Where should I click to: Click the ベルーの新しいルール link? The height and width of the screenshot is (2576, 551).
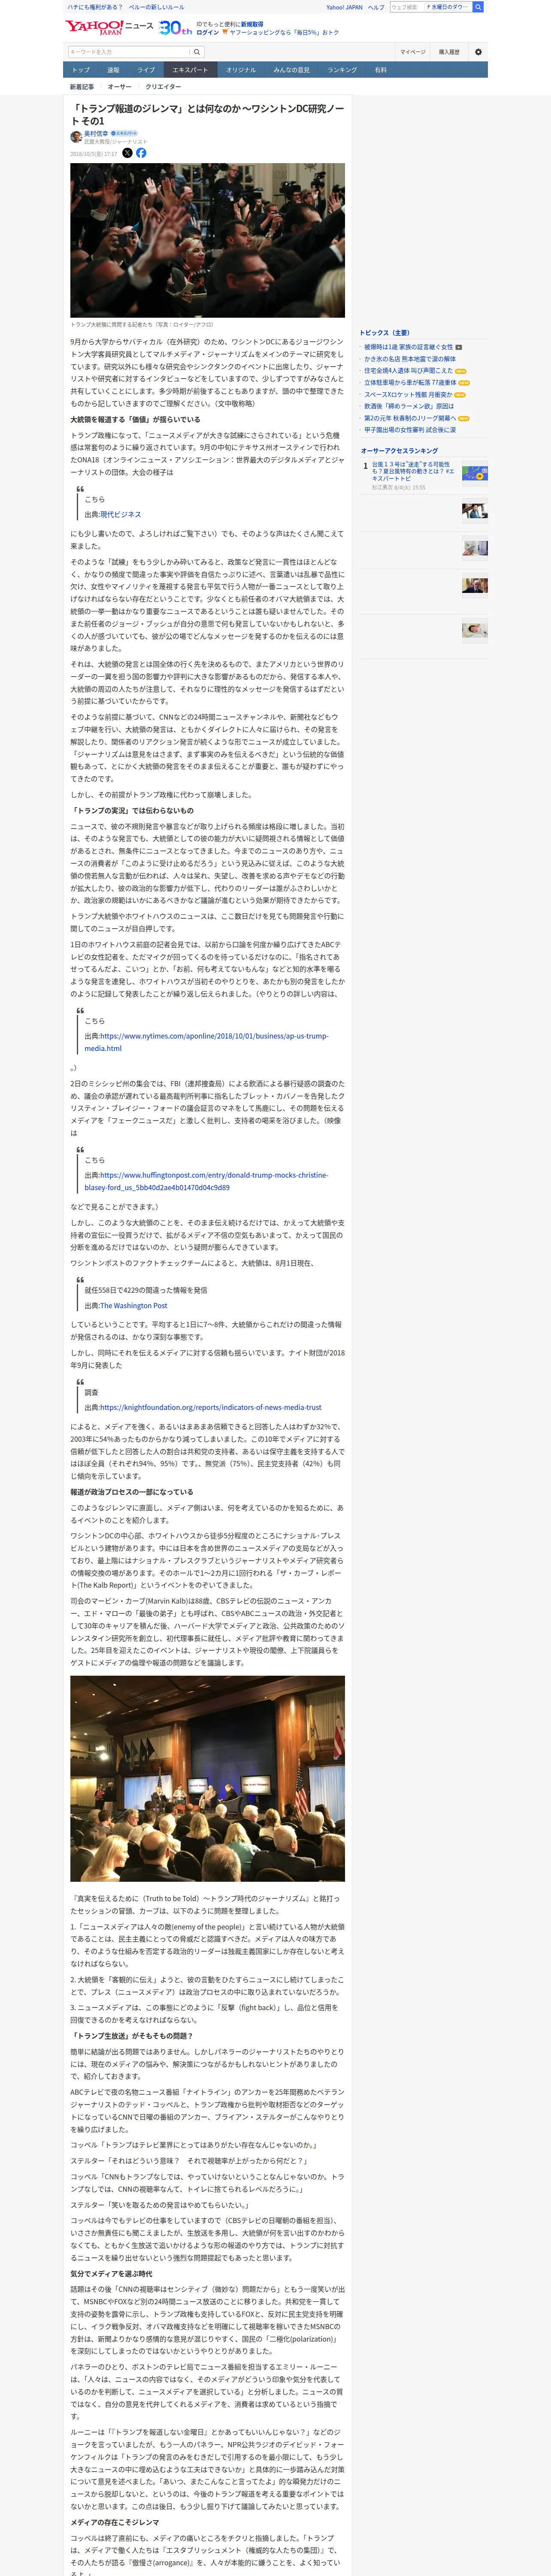tap(157, 7)
